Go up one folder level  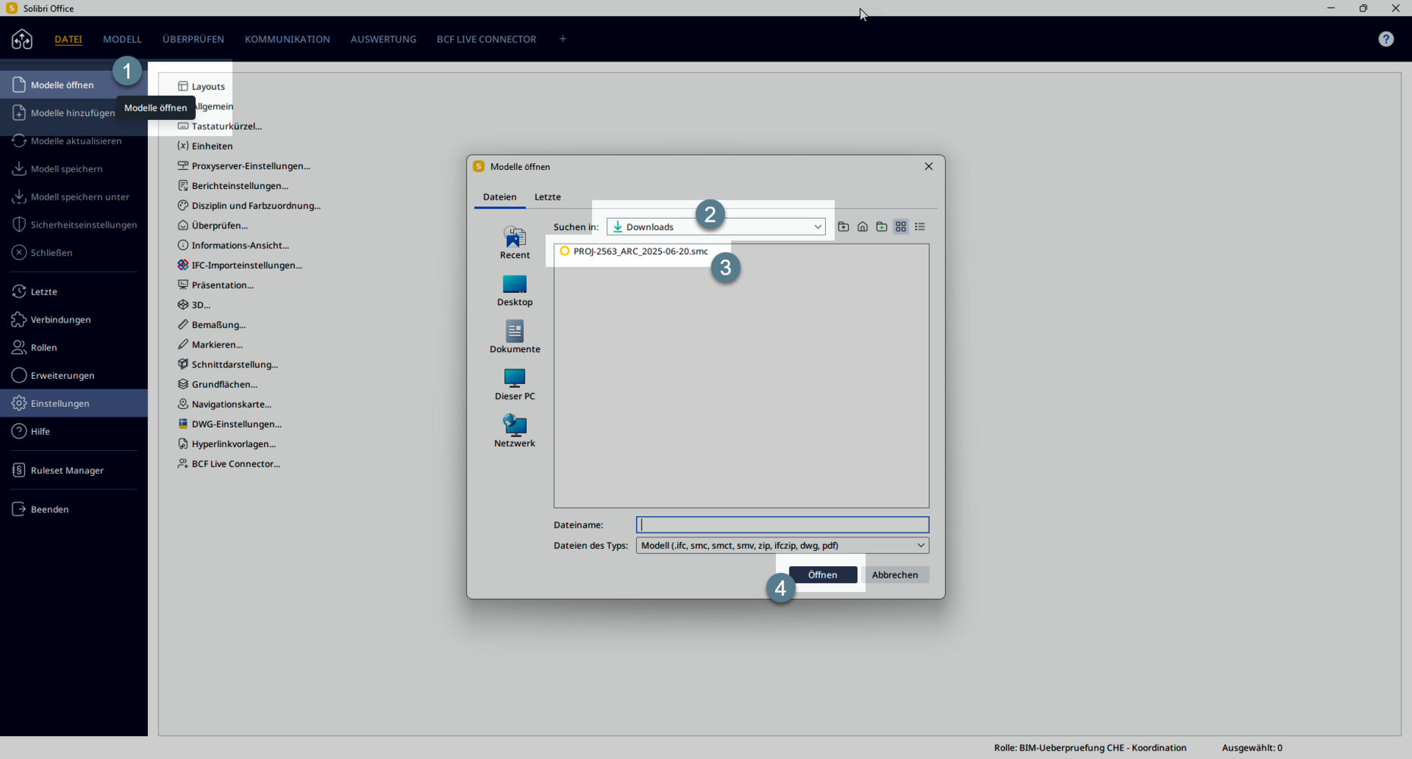pos(843,226)
